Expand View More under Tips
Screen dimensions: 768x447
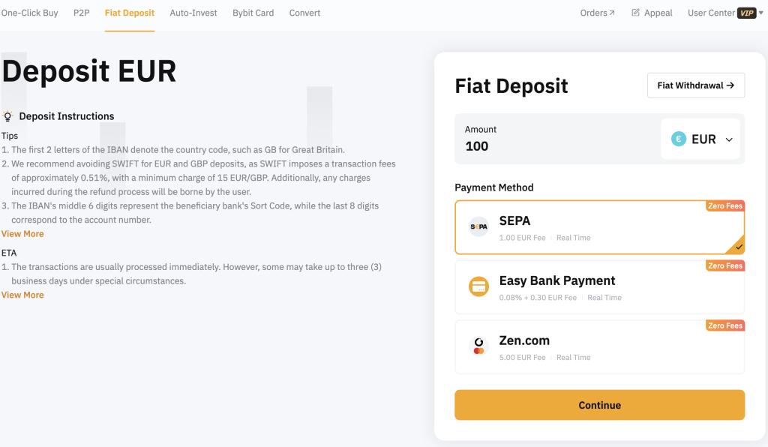point(22,234)
